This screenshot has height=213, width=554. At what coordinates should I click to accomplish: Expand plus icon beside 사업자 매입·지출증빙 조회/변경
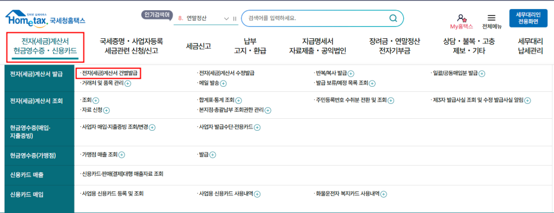pos(153,127)
